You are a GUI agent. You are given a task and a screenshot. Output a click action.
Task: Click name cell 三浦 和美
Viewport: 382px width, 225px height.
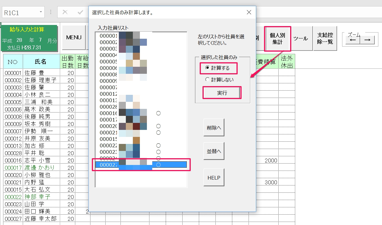click(x=41, y=102)
